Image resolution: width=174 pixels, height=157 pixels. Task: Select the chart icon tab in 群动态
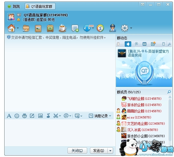[x=153, y=44]
